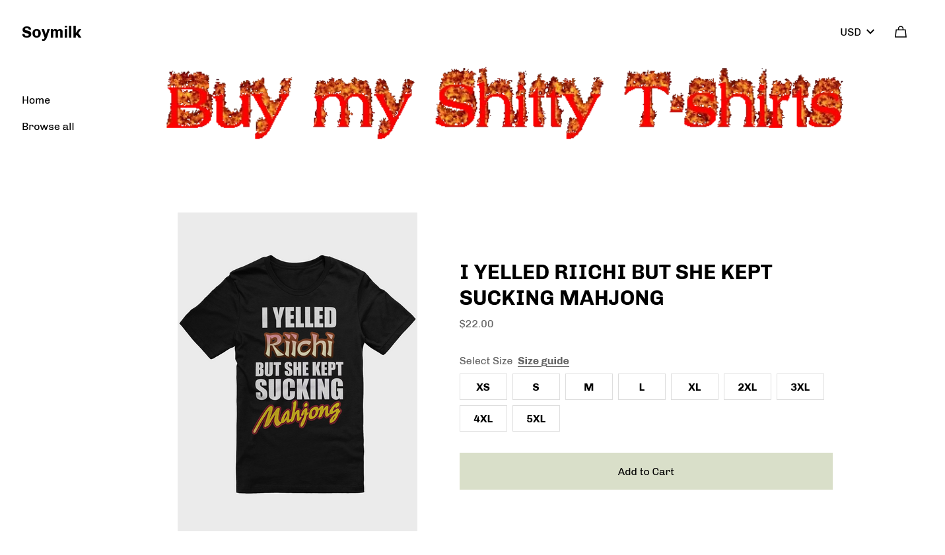Screen dimensions: 945x555
Task: Open the Home menu link
Action: point(36,100)
